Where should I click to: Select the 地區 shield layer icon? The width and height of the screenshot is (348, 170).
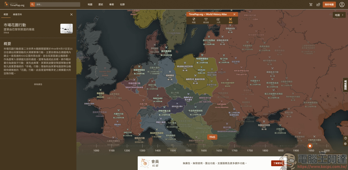click(194, 20)
